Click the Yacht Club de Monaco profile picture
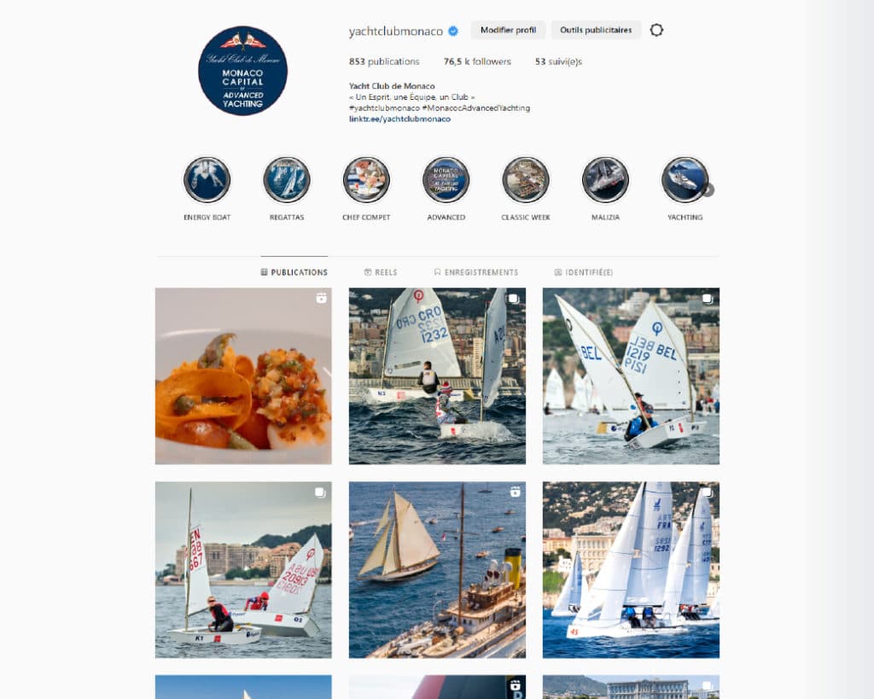The width and height of the screenshot is (874, 699). [x=242, y=71]
